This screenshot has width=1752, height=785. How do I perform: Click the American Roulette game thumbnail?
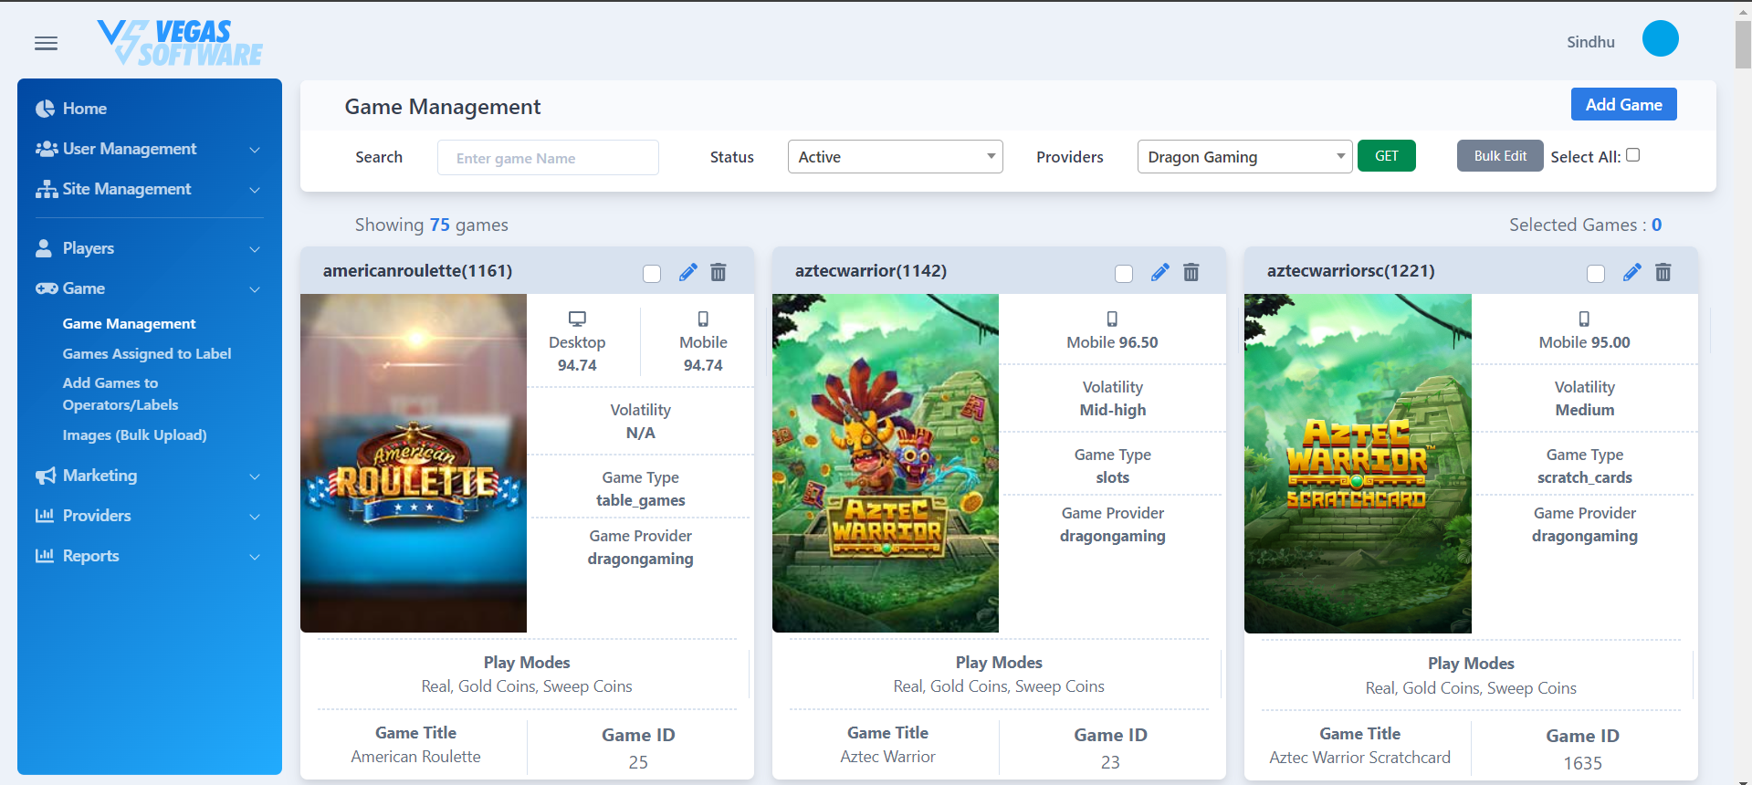tap(414, 463)
